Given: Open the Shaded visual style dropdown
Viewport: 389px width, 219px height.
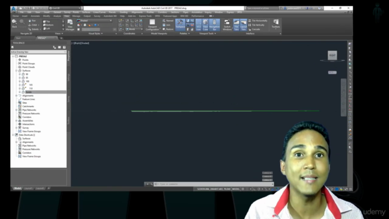Looking at the screenshot, I should pos(95,21).
